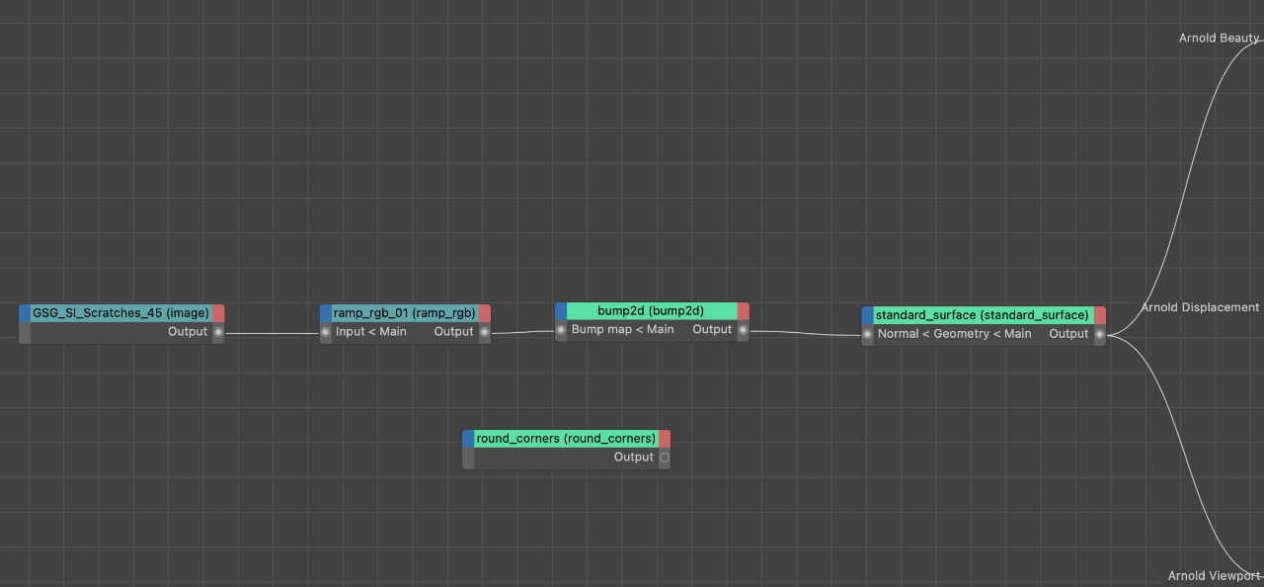Toggle the red marker on the bump2d node
The image size is (1264, 587).
(743, 310)
